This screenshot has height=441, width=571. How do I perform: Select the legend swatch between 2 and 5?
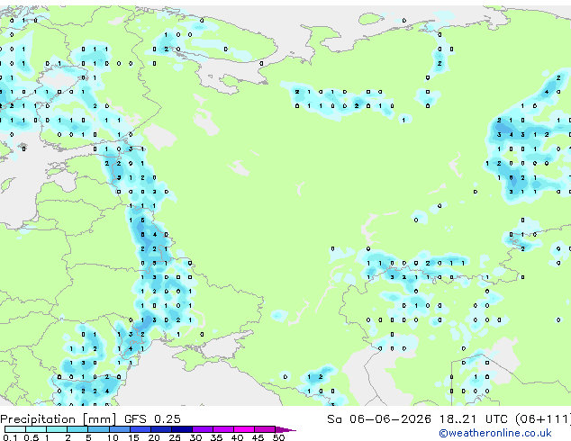[x=77, y=429]
